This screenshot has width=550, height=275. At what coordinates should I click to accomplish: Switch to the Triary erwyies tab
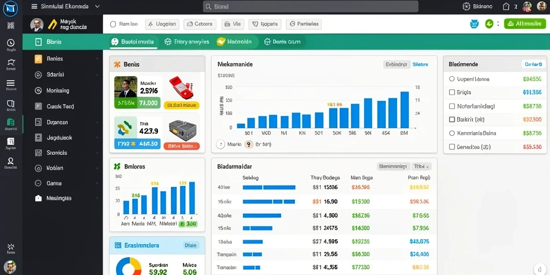pos(187,42)
